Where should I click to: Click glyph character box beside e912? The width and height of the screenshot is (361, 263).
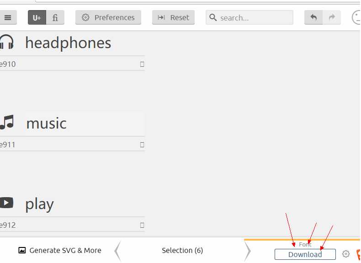click(x=142, y=225)
